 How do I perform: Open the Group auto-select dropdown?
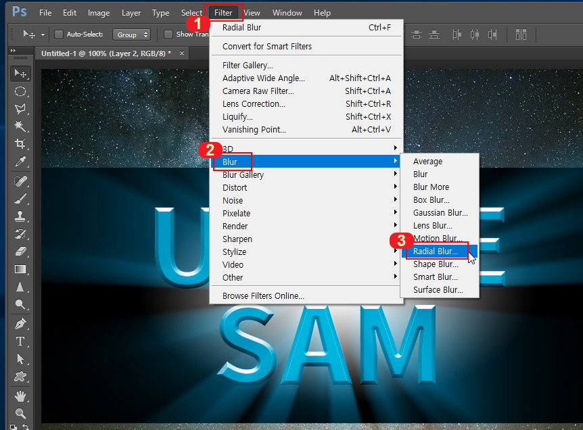coord(132,34)
